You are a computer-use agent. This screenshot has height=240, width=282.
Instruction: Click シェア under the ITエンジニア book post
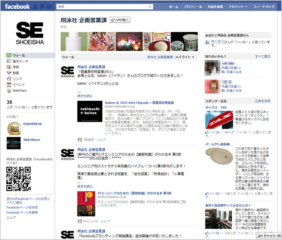[x=105, y=221]
